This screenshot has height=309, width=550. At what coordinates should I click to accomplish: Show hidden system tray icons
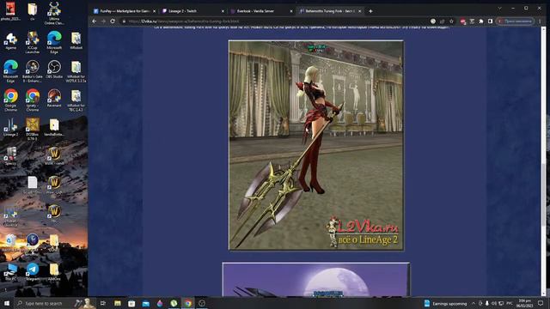pos(474,303)
